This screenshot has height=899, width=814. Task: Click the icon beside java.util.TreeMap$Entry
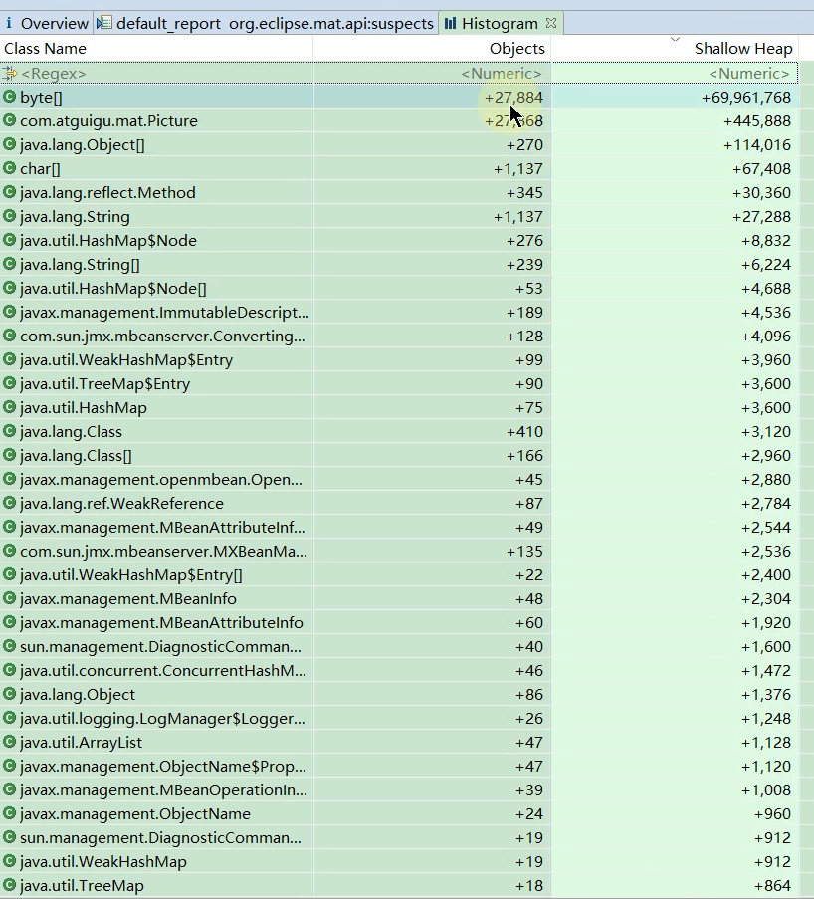tap(9, 383)
